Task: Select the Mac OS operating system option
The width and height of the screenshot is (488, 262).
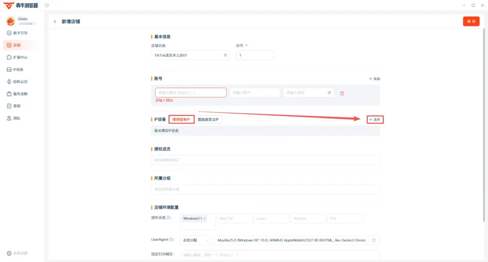Action: [234, 218]
